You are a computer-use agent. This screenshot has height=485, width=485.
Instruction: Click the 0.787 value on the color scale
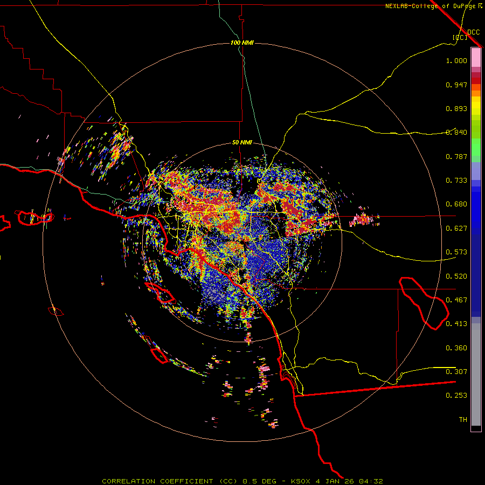456,156
